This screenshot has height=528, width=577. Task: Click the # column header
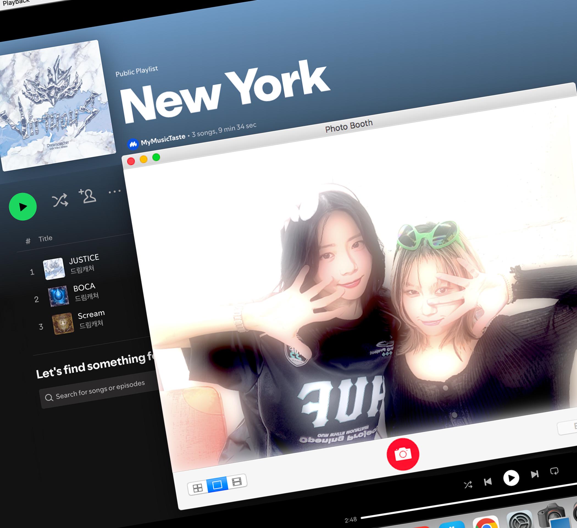(x=28, y=241)
